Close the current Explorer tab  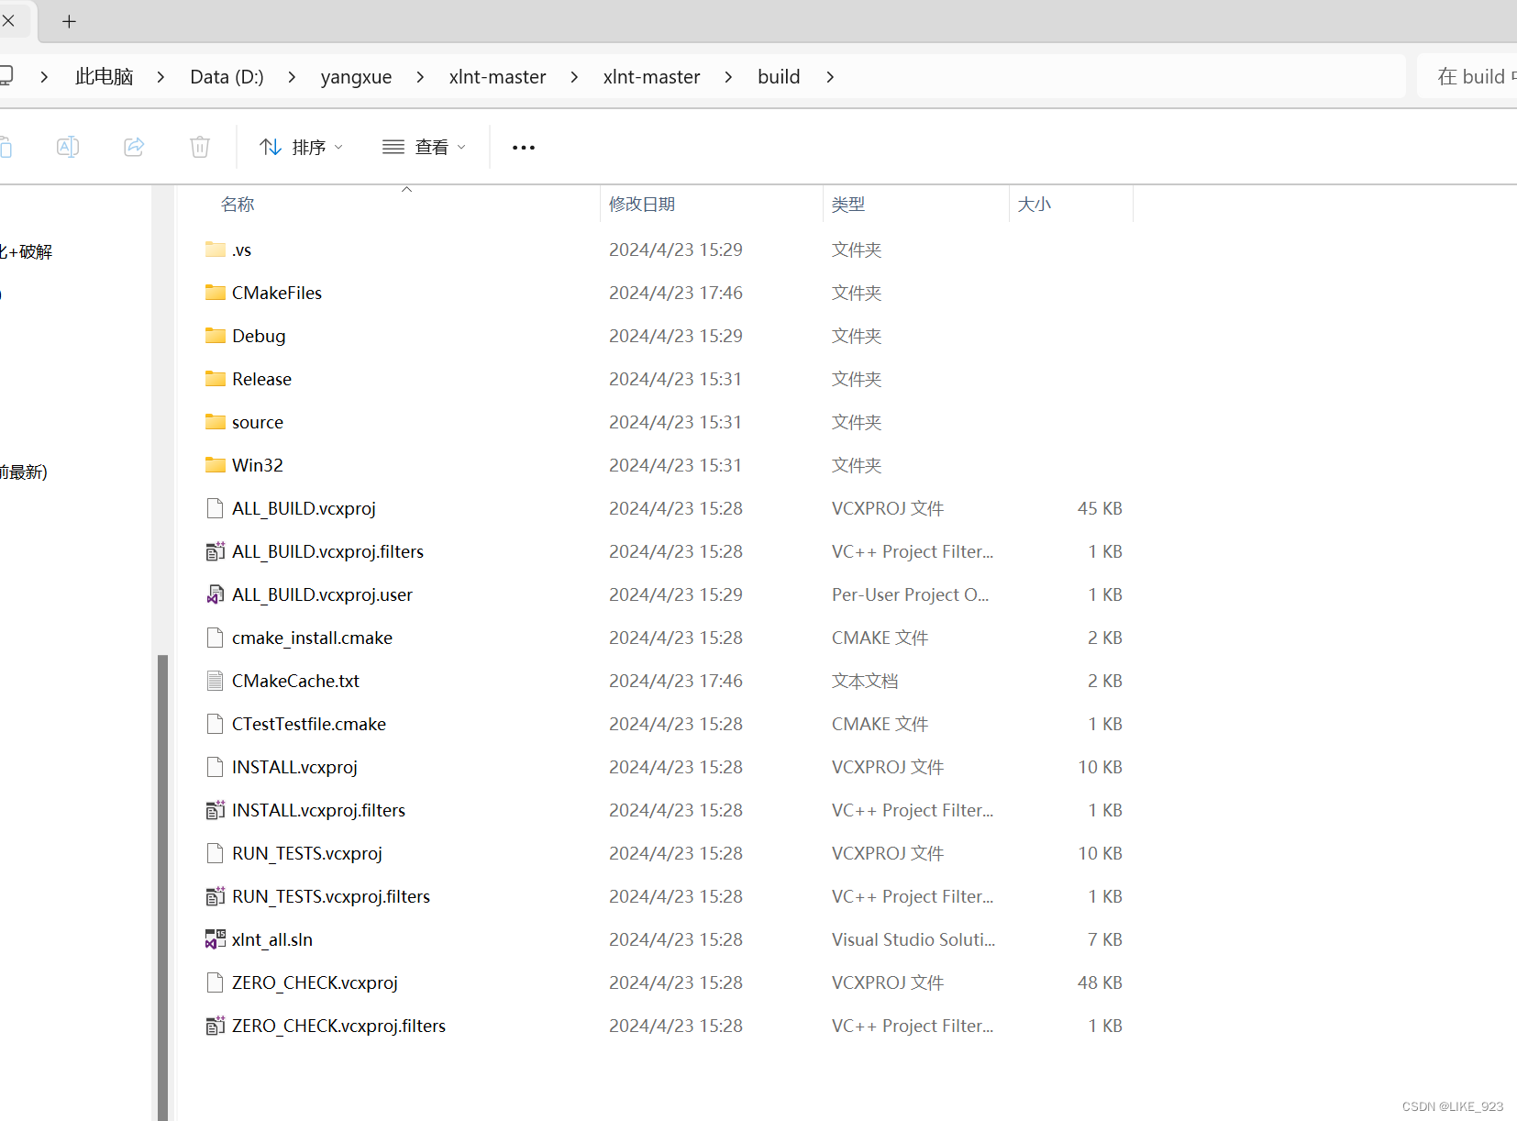pyautogui.click(x=8, y=20)
